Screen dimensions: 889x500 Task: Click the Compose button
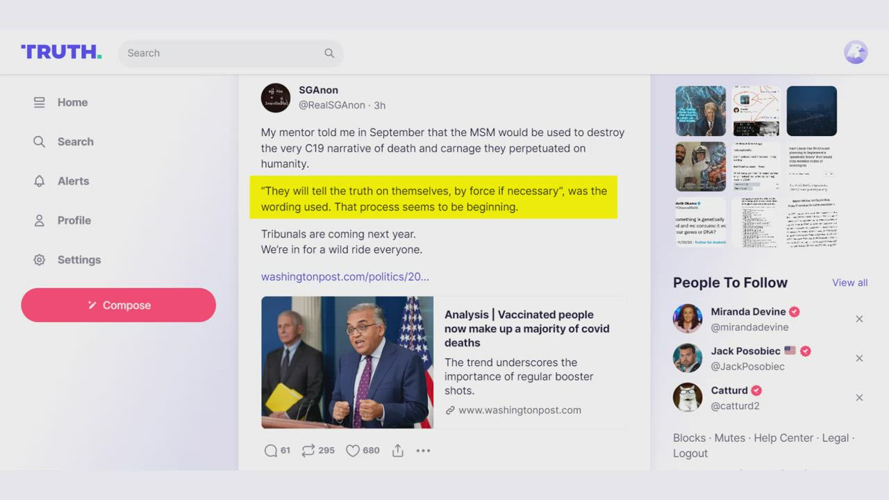point(119,306)
